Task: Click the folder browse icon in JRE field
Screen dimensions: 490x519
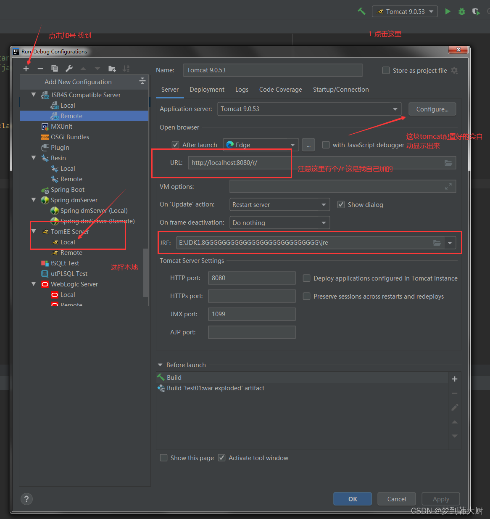Action: coord(437,243)
